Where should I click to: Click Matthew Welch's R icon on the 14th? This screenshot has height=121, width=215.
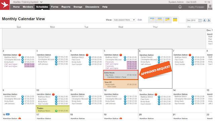pos(193,96)
